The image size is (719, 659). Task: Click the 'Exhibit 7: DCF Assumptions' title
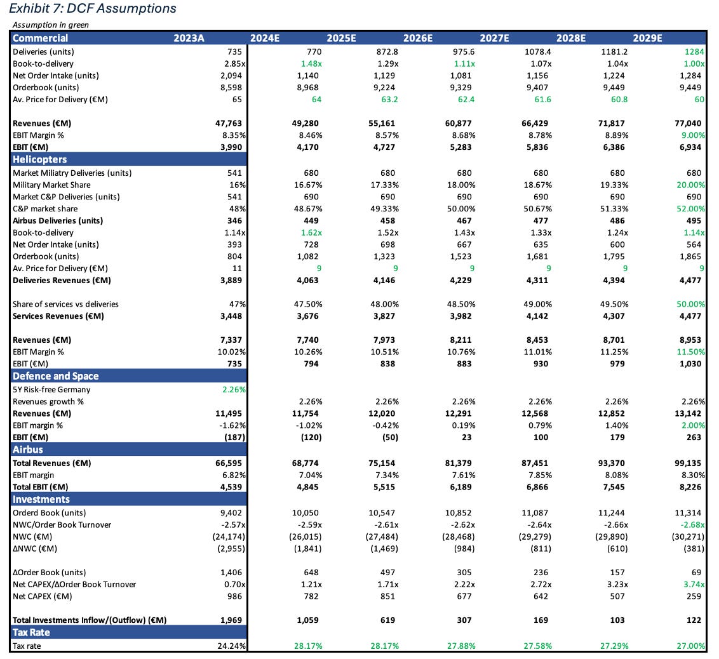(x=93, y=8)
